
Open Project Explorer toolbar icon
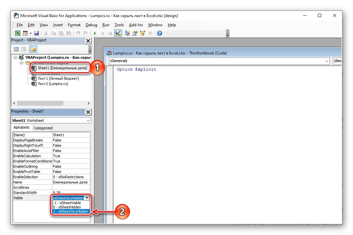(127, 33)
